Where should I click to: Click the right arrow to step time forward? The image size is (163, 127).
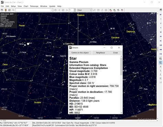click(x=67, y=10)
